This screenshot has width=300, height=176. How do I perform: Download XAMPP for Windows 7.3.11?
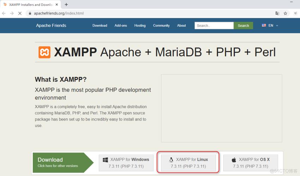coord(126,163)
